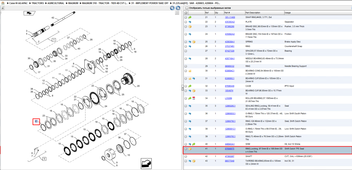Open 'MAGNUM' breadcrumb item

tap(73, 4)
